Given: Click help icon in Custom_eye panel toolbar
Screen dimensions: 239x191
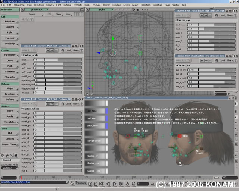Looking at the screenshot, I should 235,15.
